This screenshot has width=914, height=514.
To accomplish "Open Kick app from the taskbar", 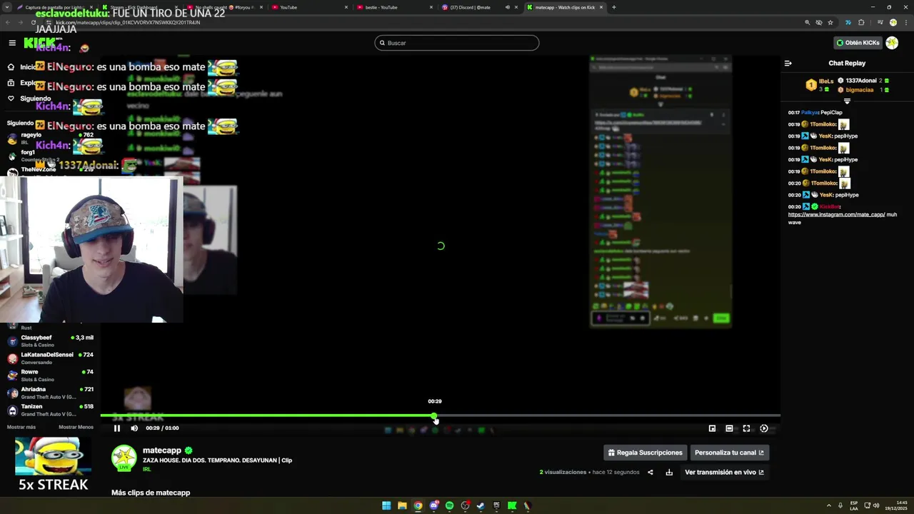I will point(512,505).
